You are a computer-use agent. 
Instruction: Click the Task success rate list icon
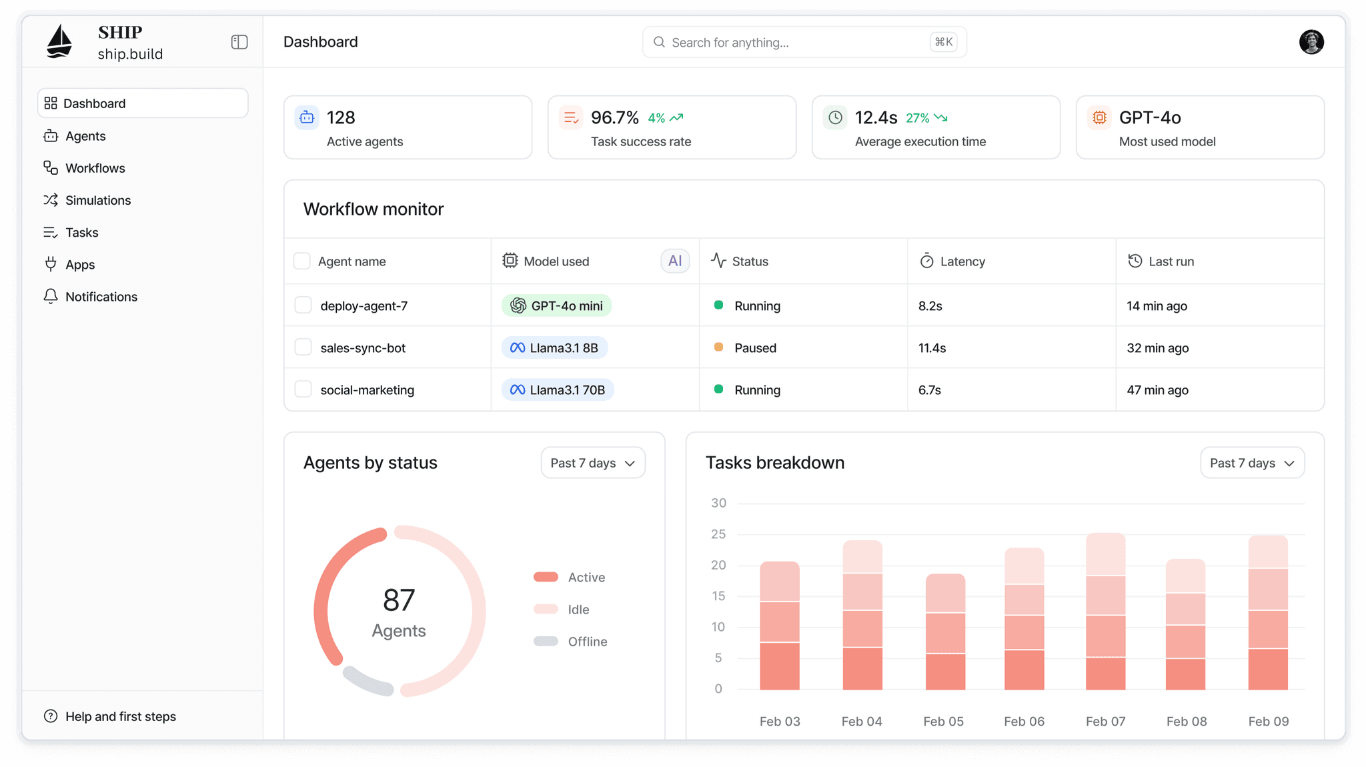tap(571, 117)
